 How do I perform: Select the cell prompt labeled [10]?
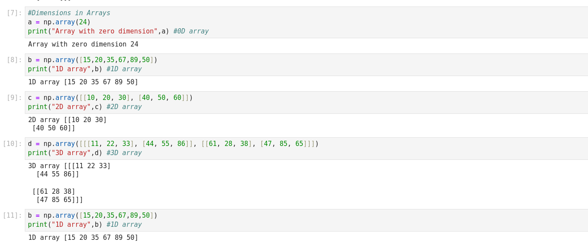coord(12,144)
